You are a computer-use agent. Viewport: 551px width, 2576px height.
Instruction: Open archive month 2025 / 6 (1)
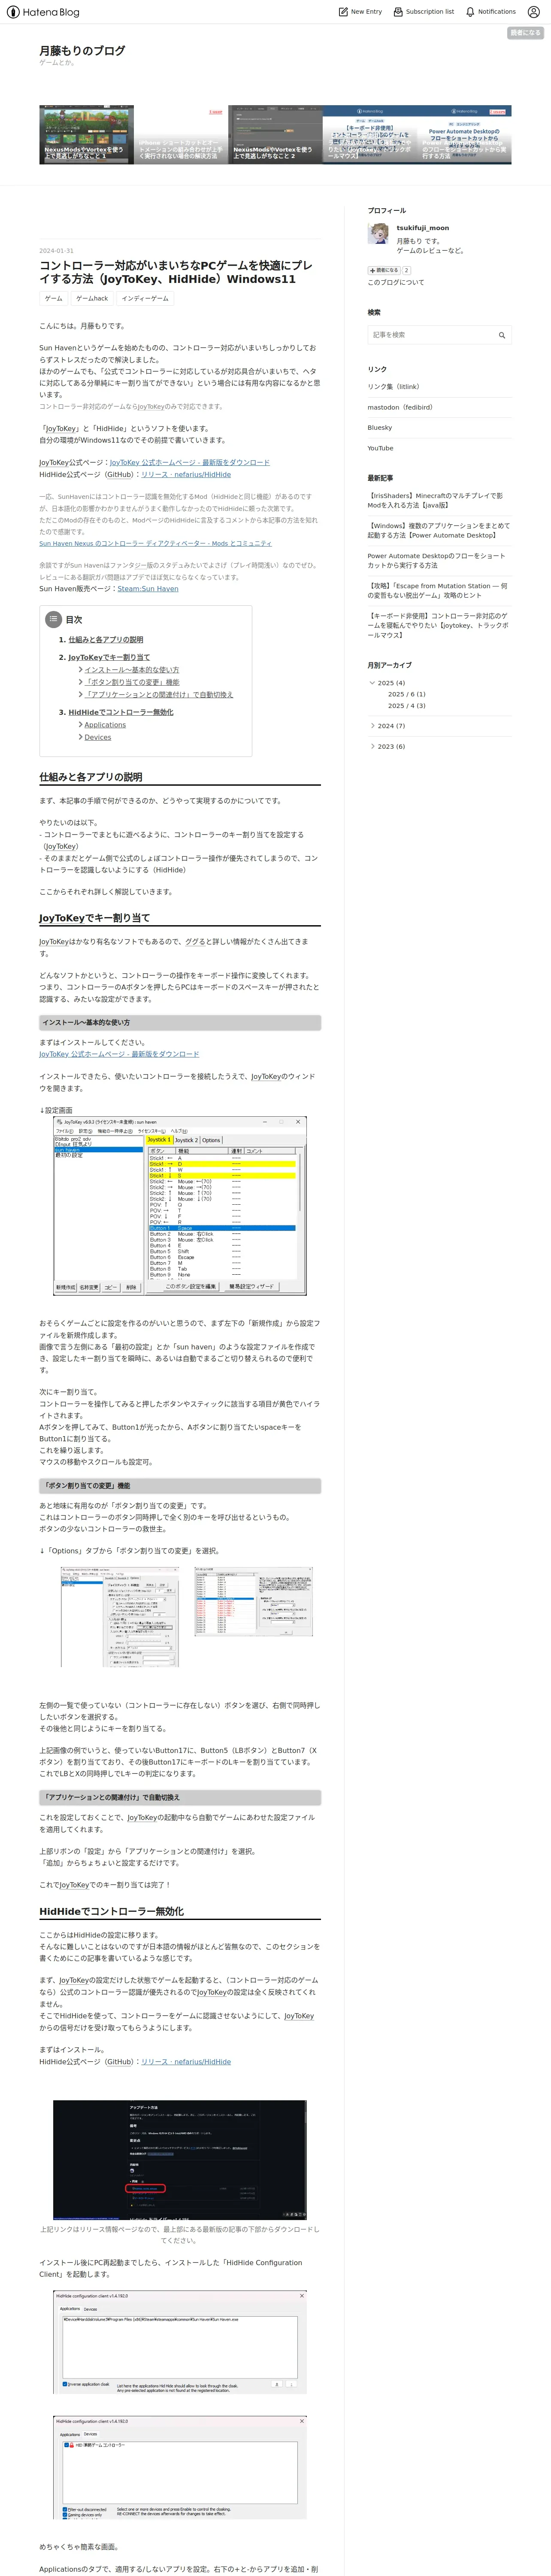(x=406, y=694)
